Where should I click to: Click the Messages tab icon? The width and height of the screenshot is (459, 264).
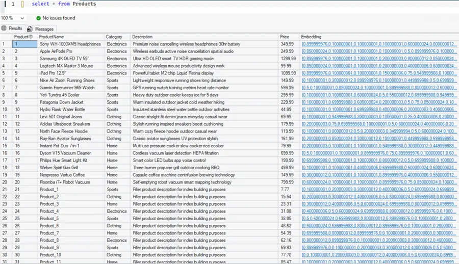click(30, 29)
